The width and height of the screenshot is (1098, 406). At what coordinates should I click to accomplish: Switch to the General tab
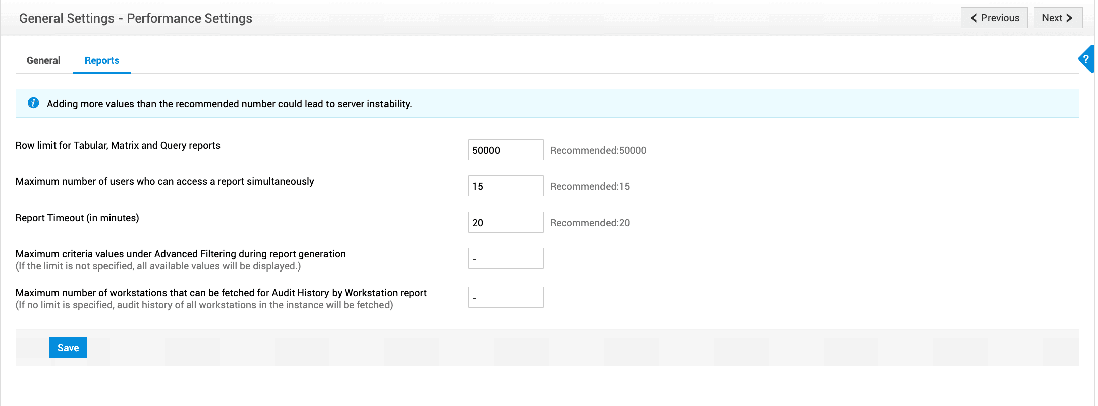point(43,60)
